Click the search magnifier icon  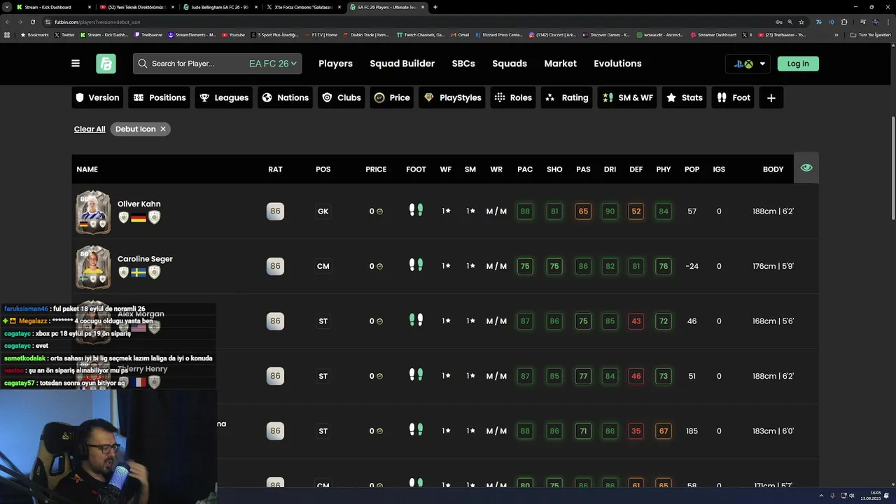(143, 64)
